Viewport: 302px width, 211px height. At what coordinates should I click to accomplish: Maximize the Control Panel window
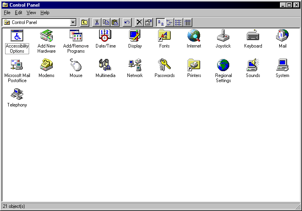pyautogui.click(x=289, y=5)
